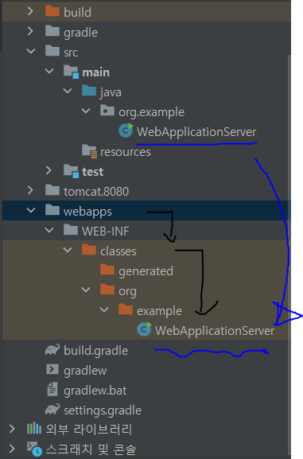Collapse the org folder under classes
This screenshot has height=459, width=303.
click(86, 290)
